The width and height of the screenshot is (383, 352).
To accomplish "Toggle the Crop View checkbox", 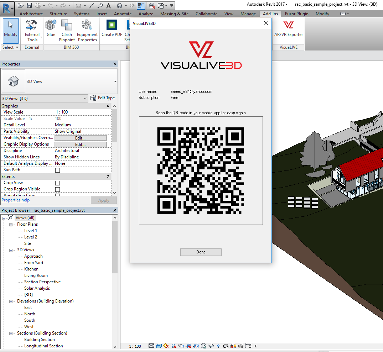I will [57, 183].
